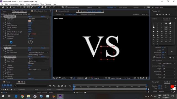177x99 pixels.
Task: Delete brush with trash icon
Action: click(x=173, y=57)
